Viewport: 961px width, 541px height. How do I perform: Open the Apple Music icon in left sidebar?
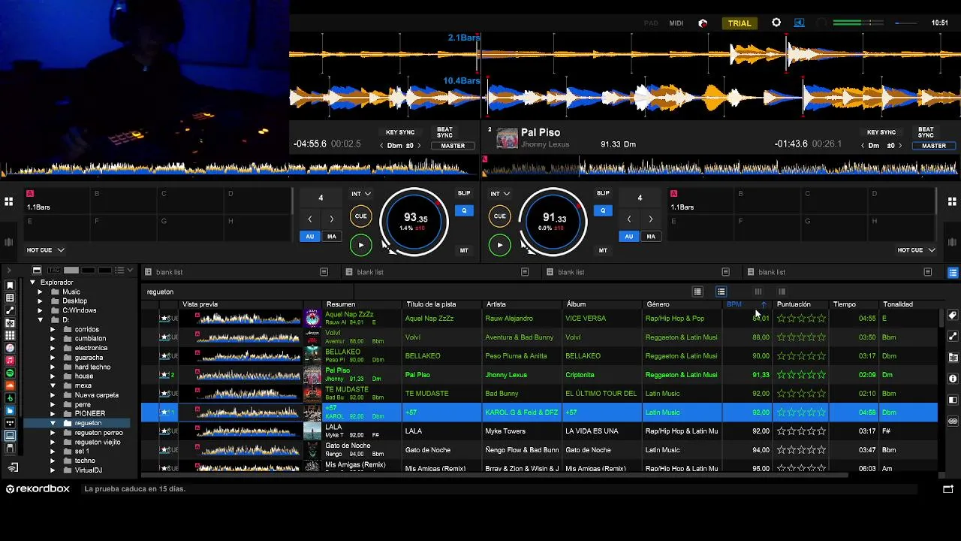coord(10,361)
